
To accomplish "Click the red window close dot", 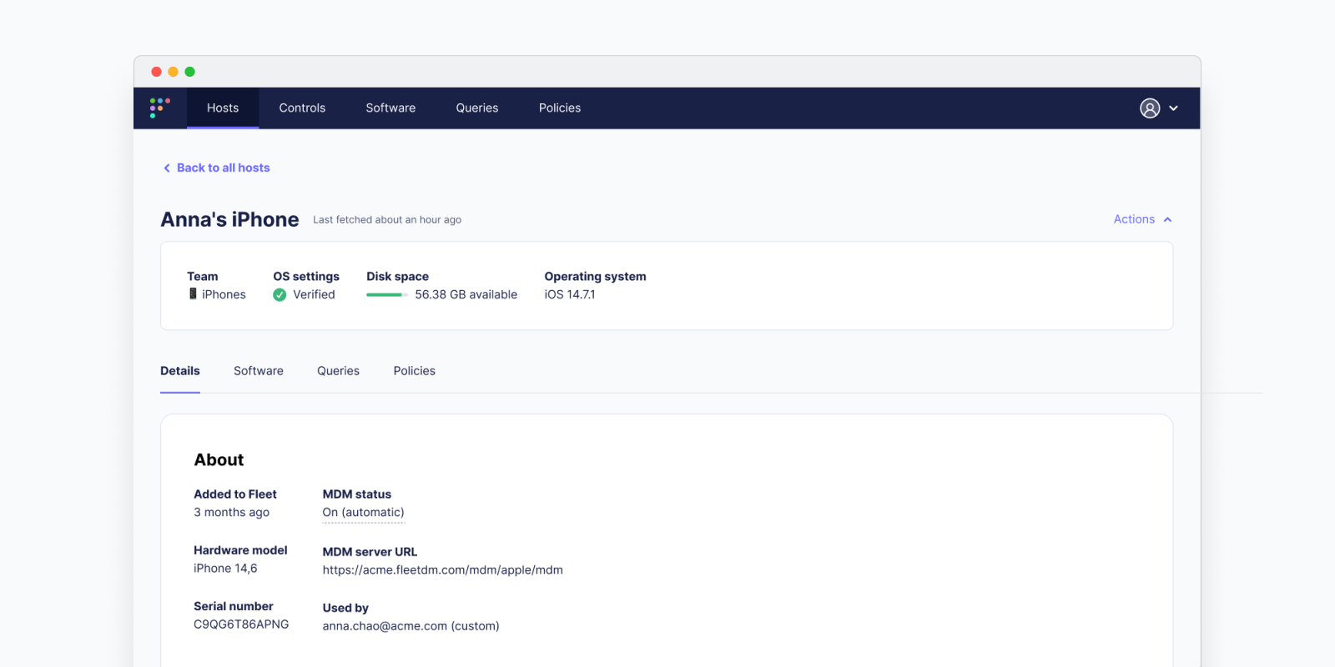I will pos(156,72).
